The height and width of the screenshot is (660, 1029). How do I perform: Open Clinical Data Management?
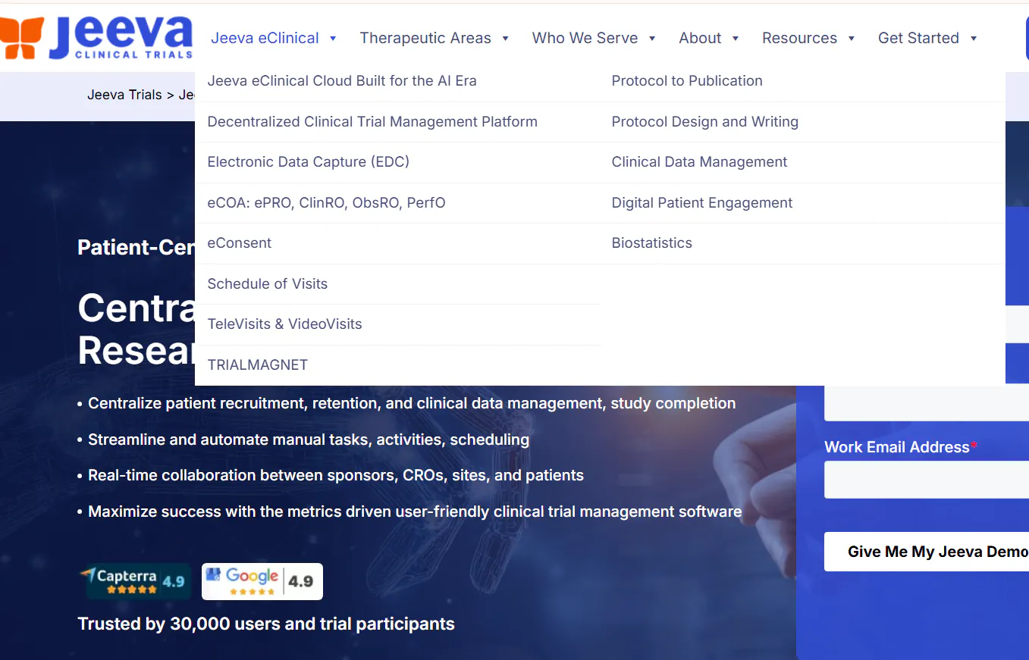[699, 162]
